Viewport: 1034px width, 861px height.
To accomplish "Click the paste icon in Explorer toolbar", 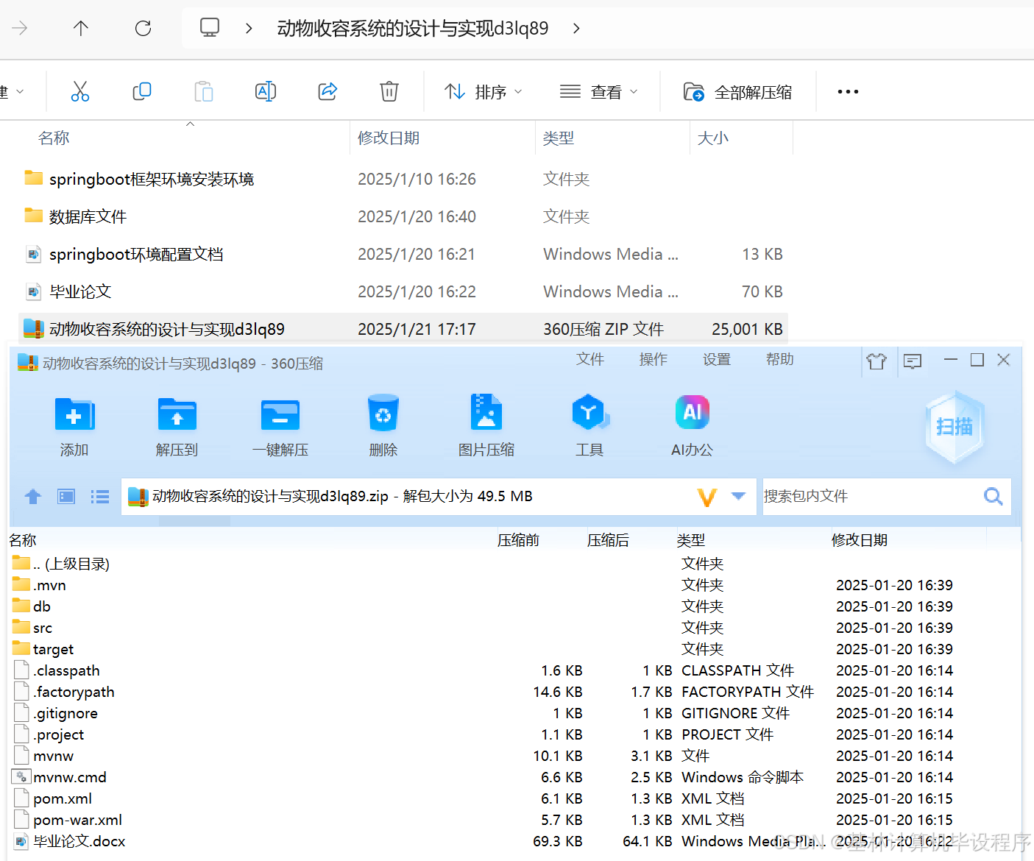I will coord(204,91).
